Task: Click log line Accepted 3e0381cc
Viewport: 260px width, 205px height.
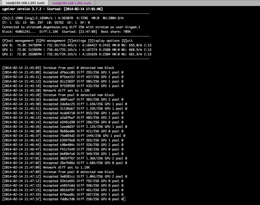Action: pyautogui.click(x=65, y=177)
